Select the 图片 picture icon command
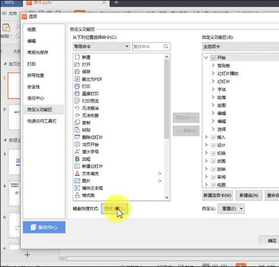Image resolution: width=279 pixels, height=267 pixels. click(77, 181)
